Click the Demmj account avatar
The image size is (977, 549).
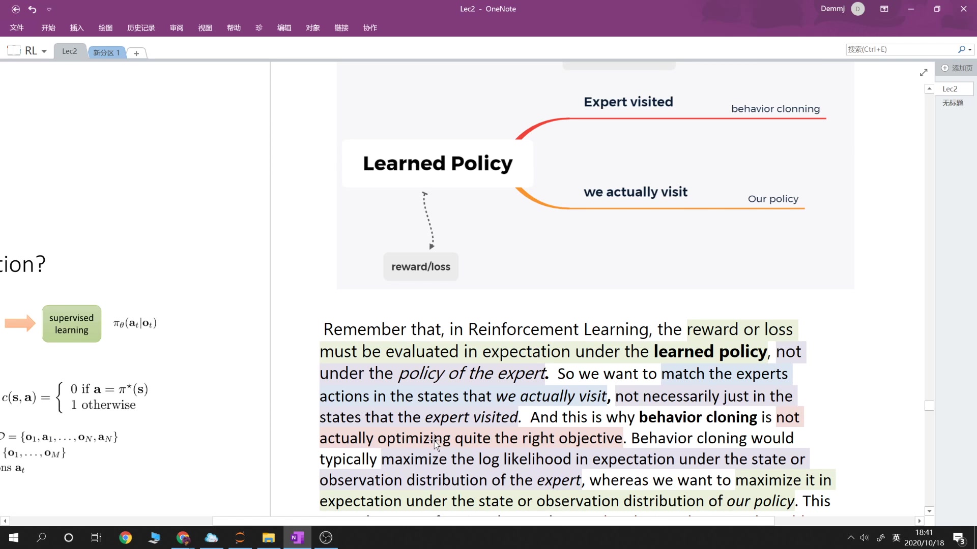tap(858, 9)
